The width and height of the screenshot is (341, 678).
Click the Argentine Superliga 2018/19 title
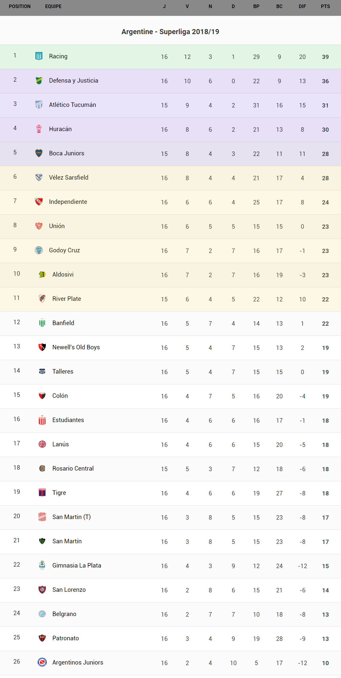click(x=170, y=32)
